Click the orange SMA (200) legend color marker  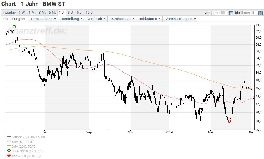pyautogui.click(x=9, y=146)
